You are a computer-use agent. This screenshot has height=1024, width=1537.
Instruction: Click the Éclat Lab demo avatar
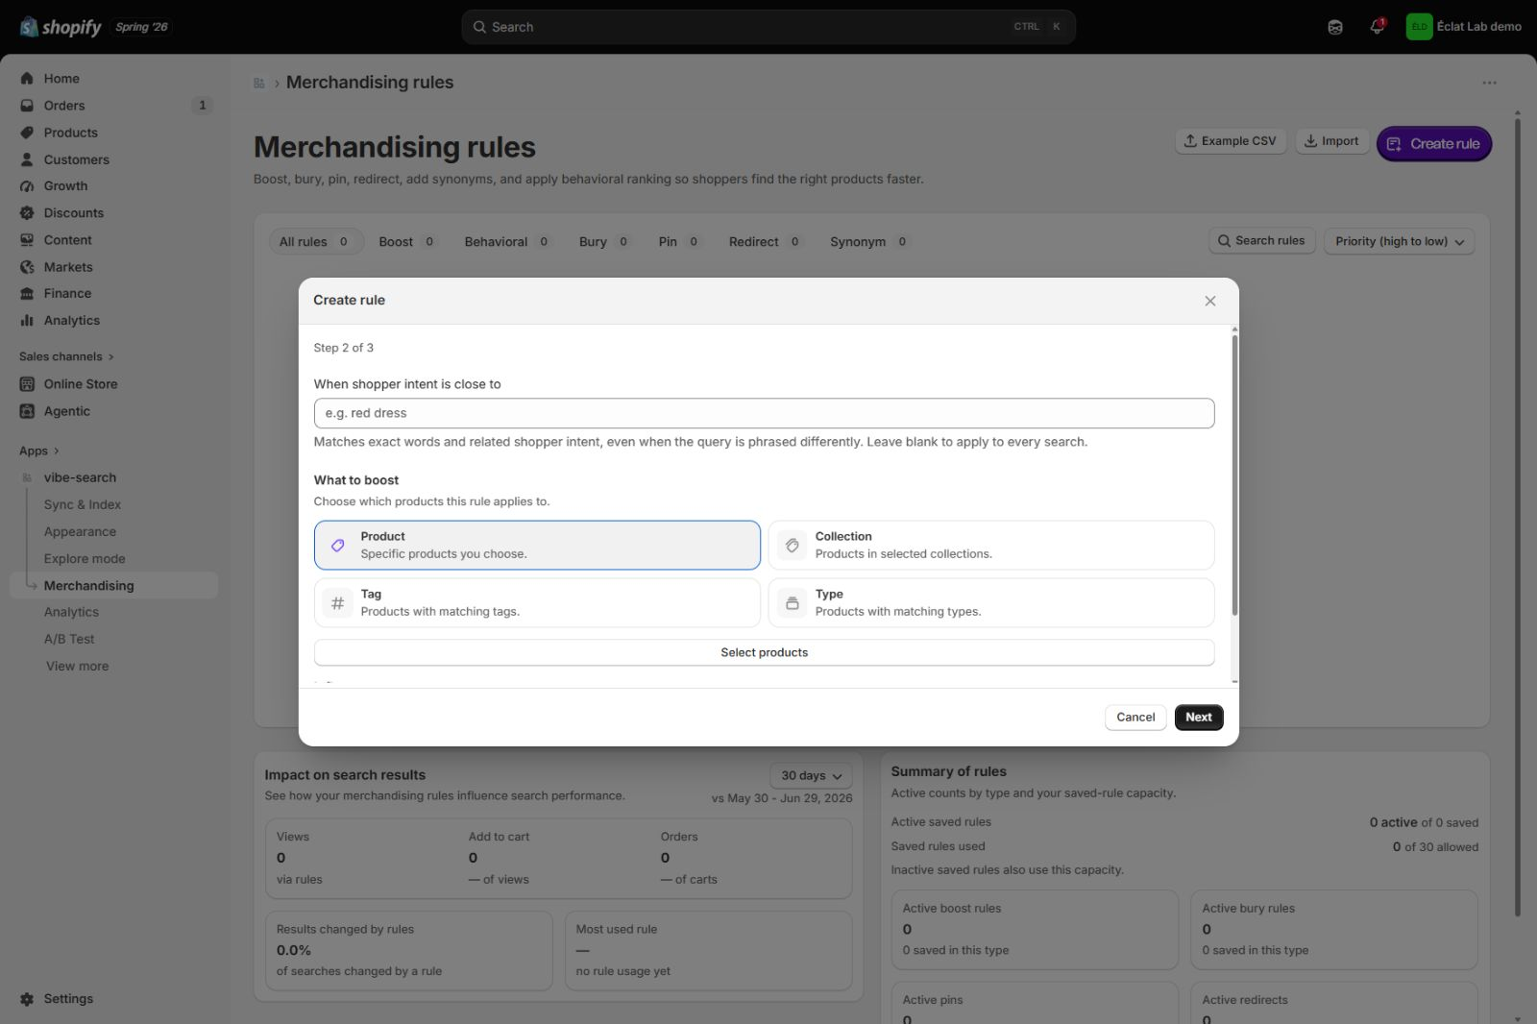point(1419,27)
